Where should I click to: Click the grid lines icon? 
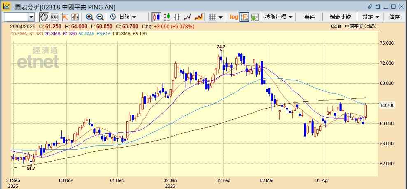point(212,17)
